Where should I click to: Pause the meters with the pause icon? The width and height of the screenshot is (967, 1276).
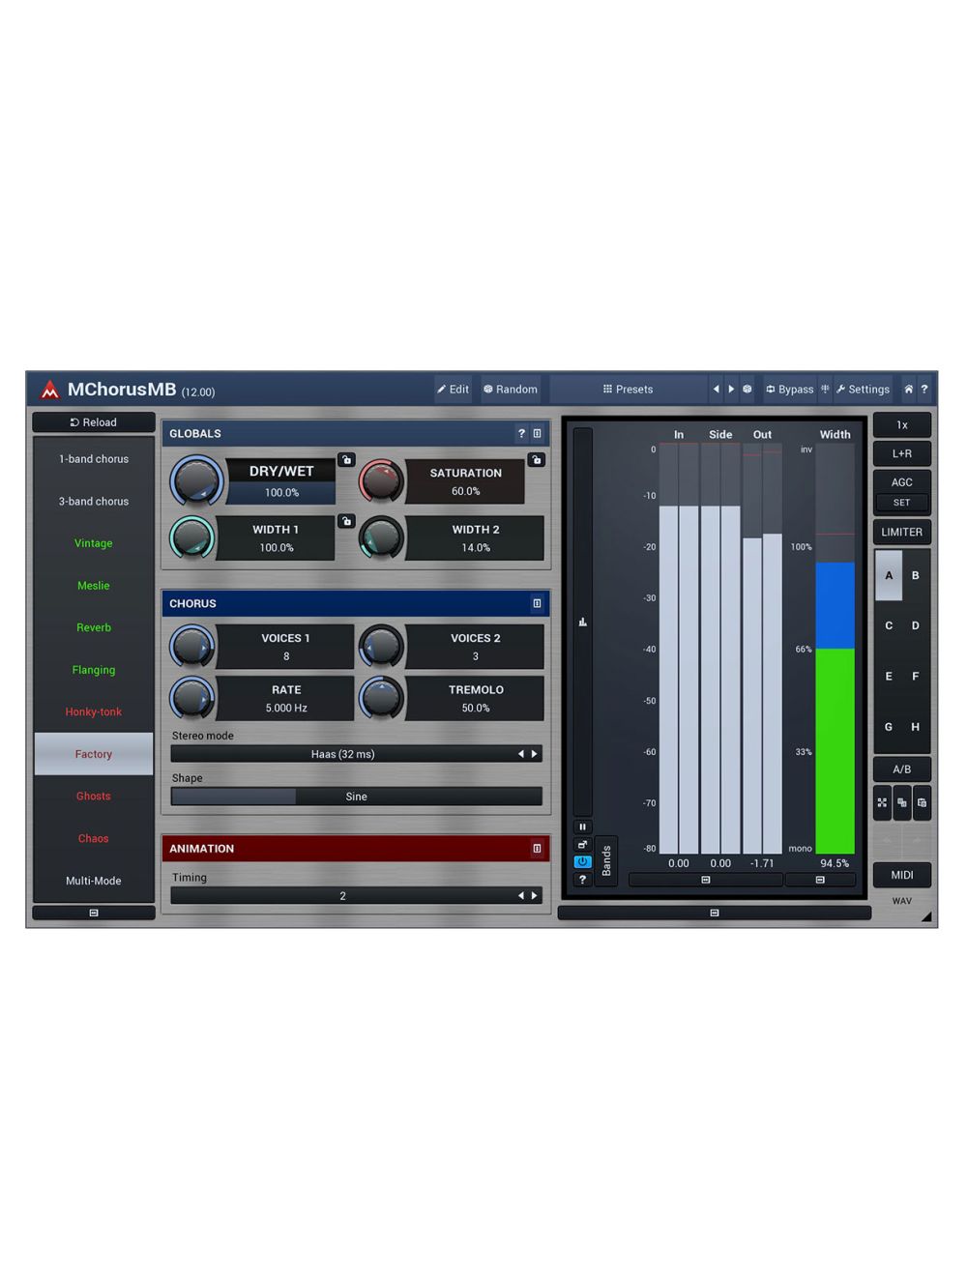pos(582,826)
